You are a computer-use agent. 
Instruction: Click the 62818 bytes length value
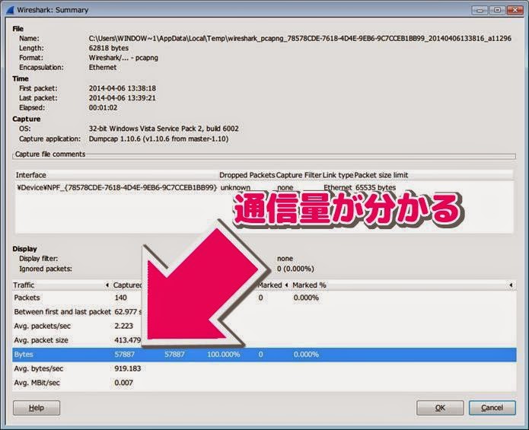point(109,48)
